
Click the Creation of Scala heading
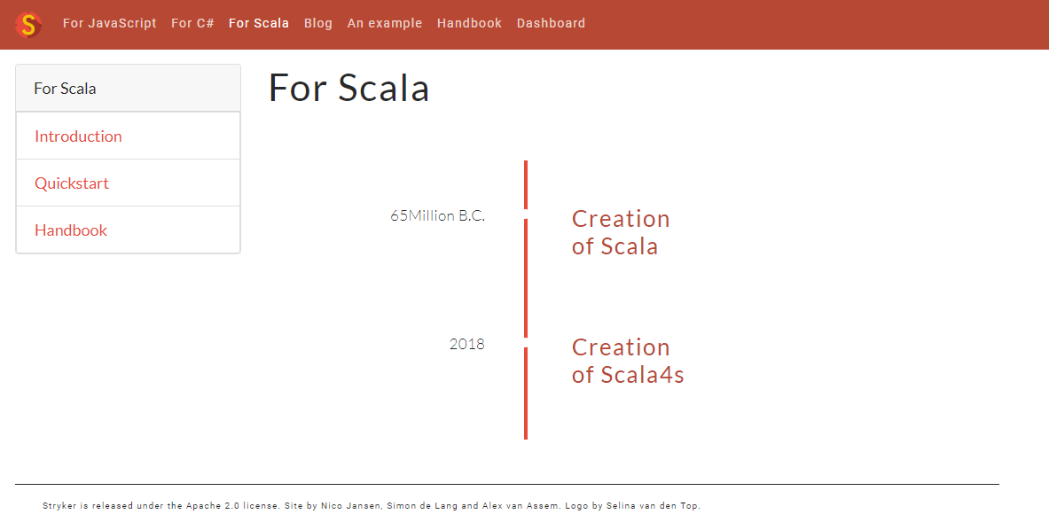[x=620, y=232]
